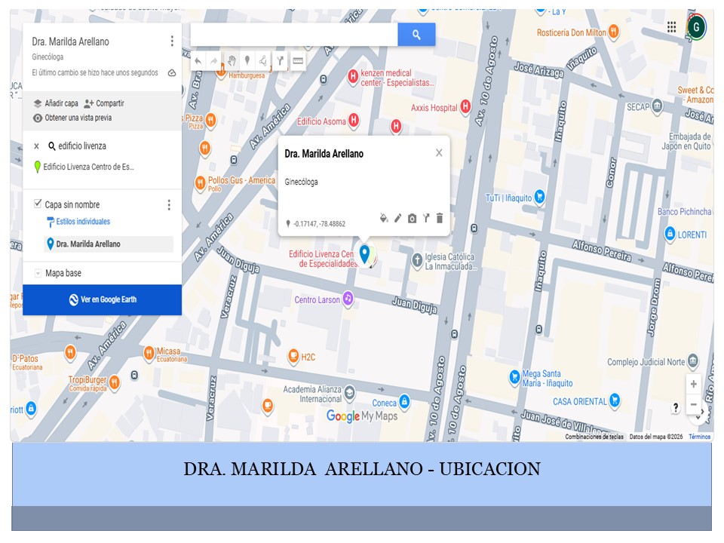Click the pencil edit icon in popup
This screenshot has width=724, height=543.
[x=398, y=218]
